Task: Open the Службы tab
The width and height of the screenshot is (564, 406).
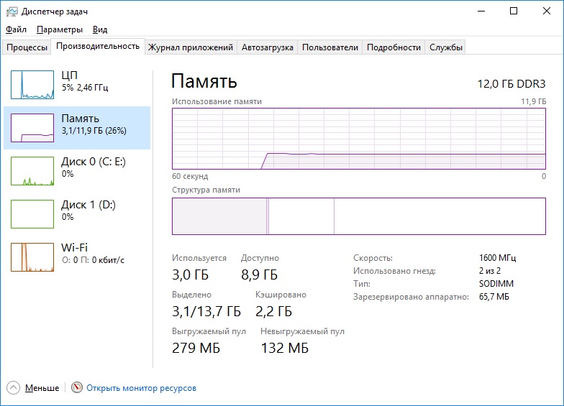Action: (446, 47)
